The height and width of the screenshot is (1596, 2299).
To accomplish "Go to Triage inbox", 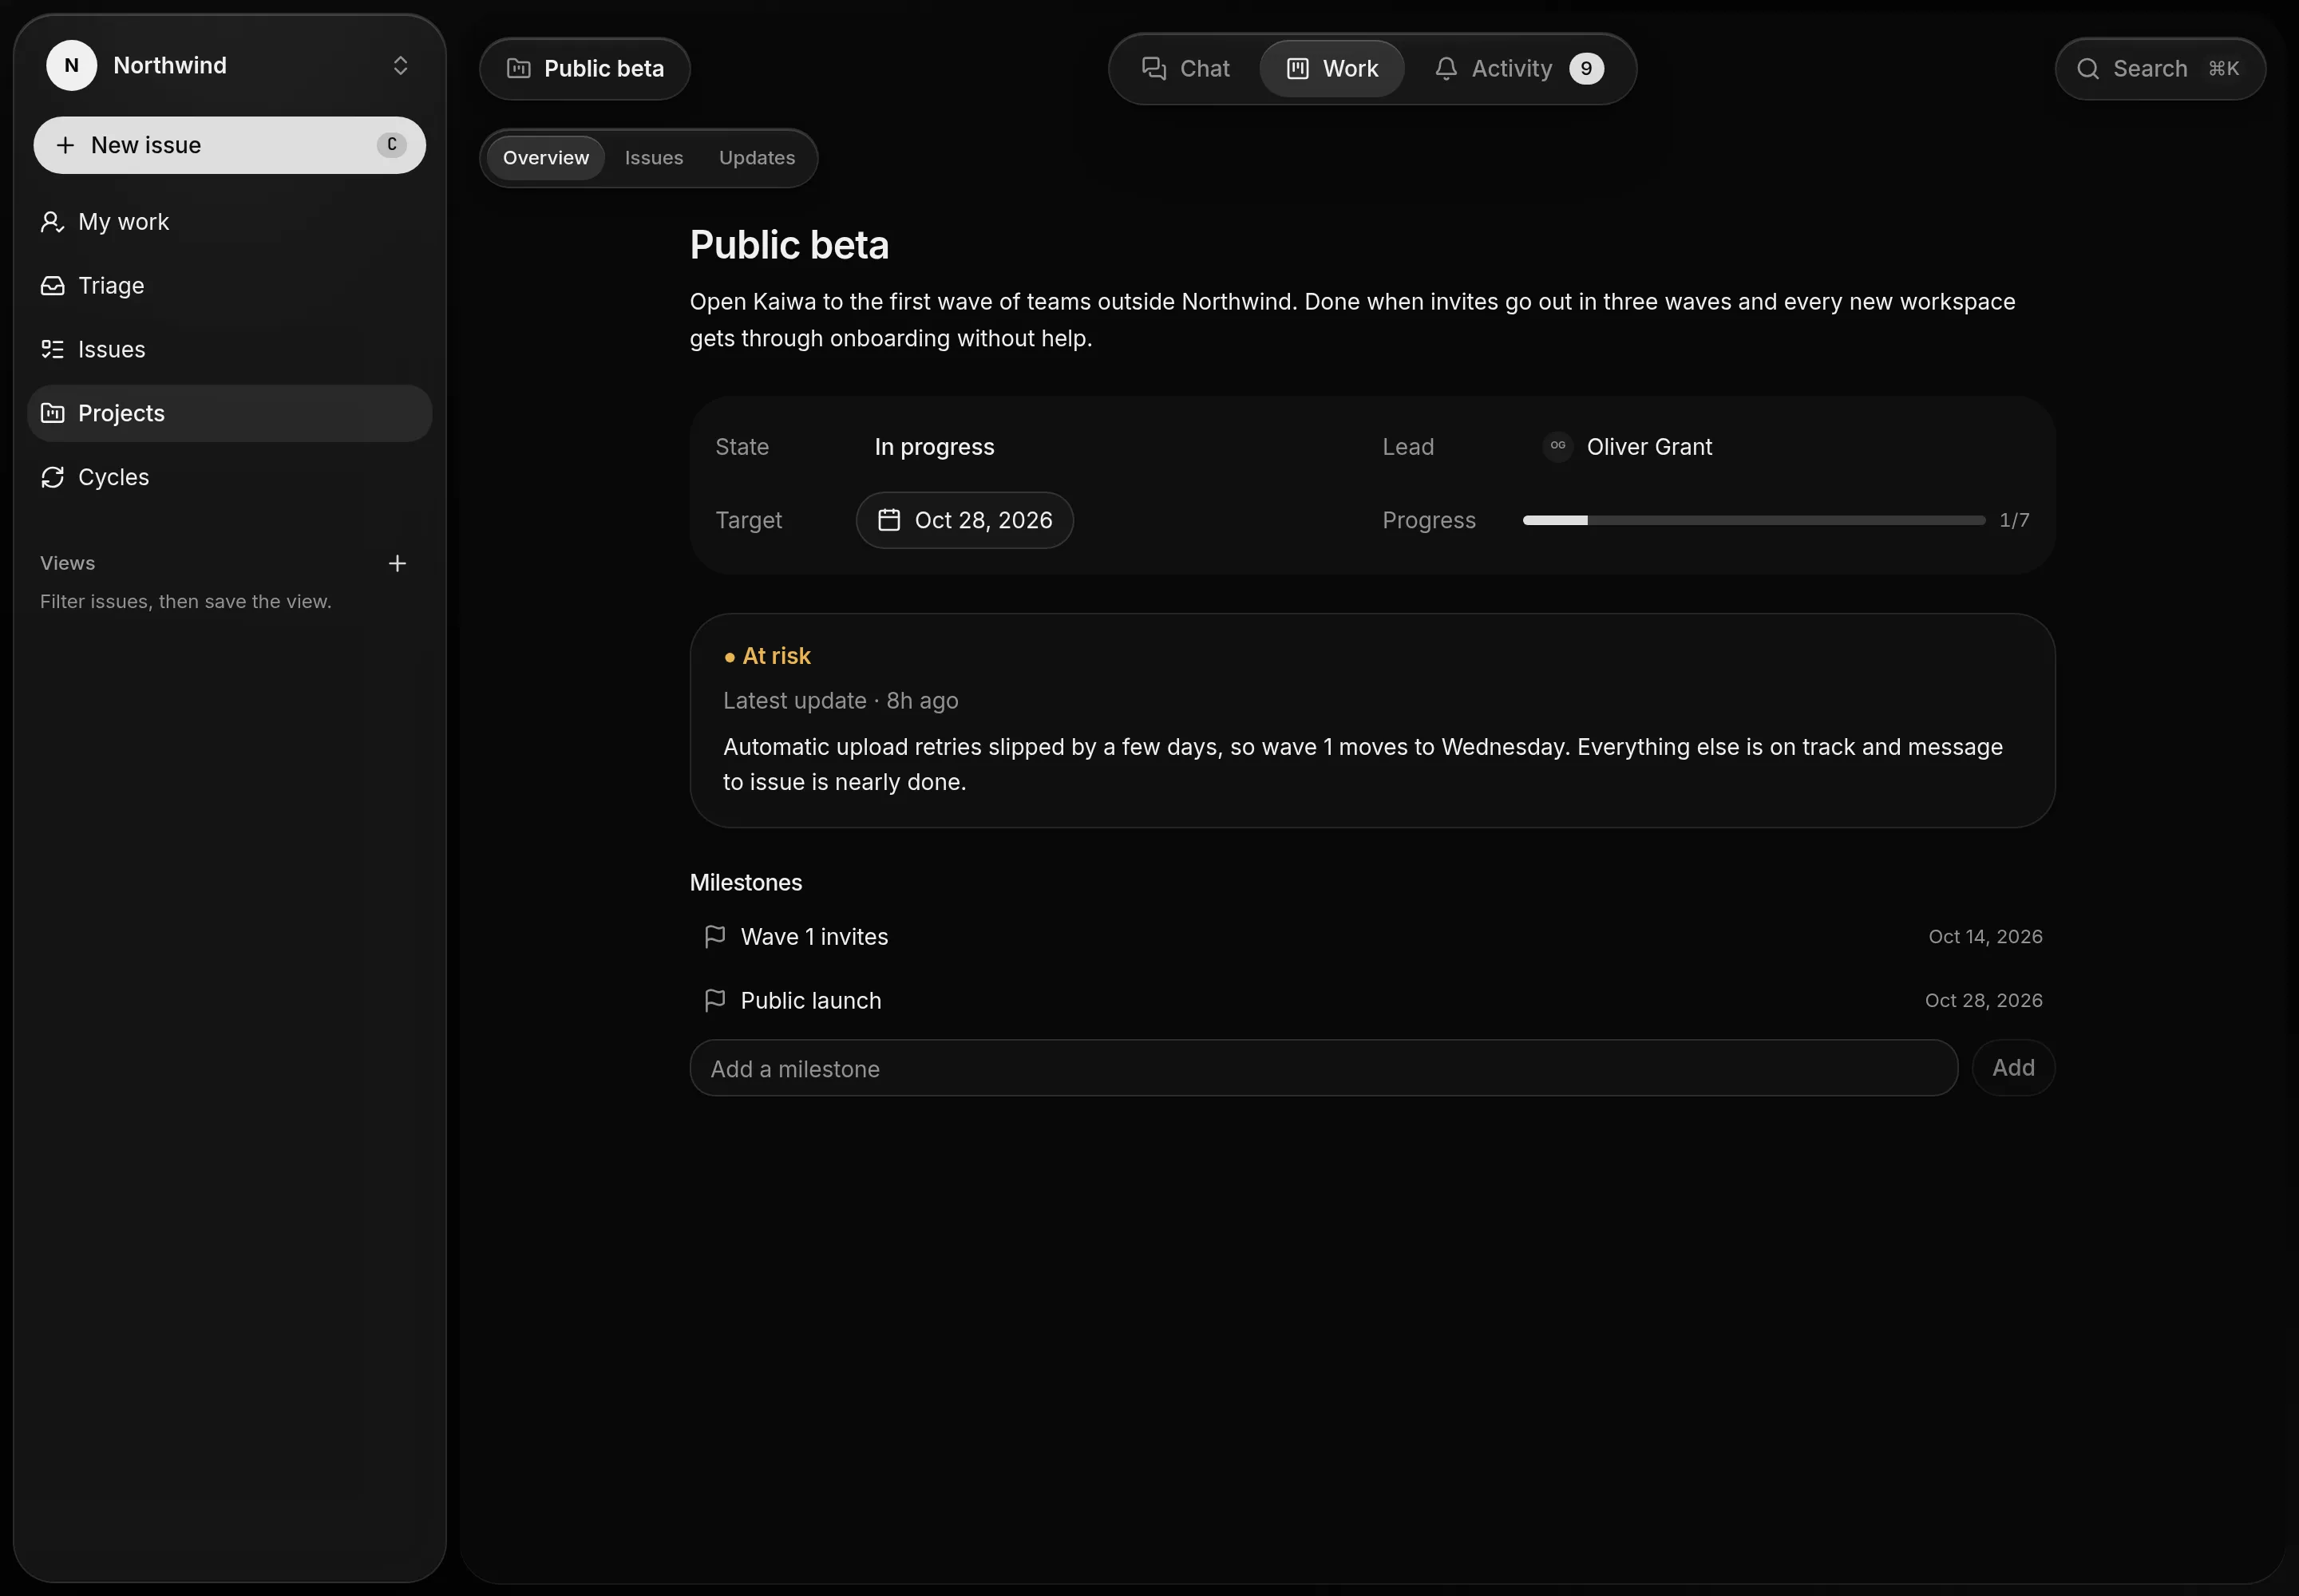I will [x=229, y=286].
